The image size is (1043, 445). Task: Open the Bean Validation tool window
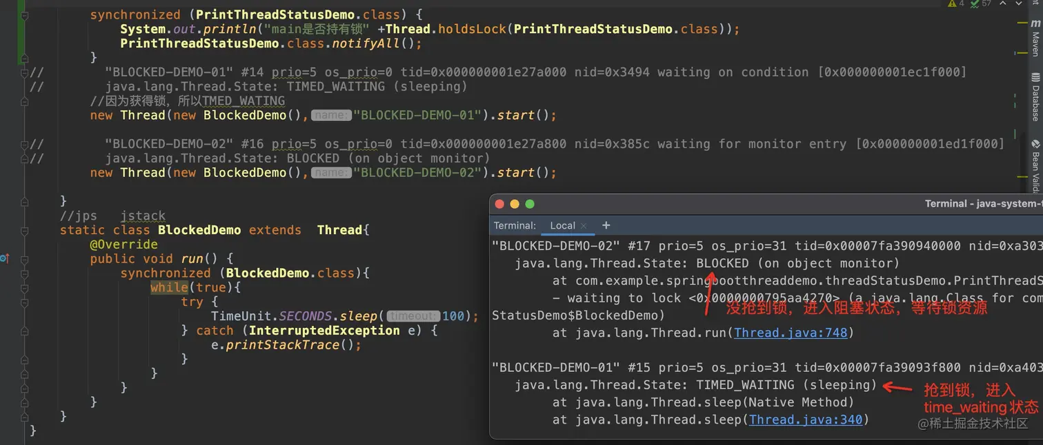[1035, 165]
